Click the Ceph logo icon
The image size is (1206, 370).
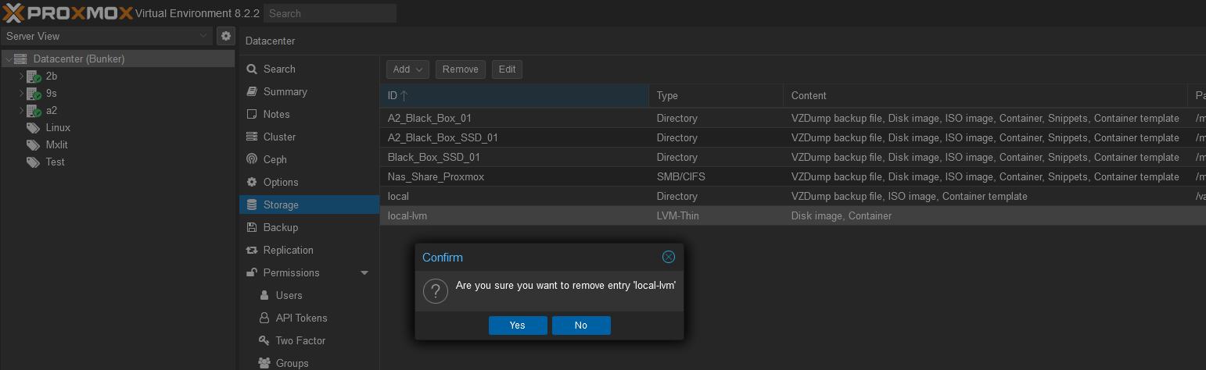[x=252, y=159]
